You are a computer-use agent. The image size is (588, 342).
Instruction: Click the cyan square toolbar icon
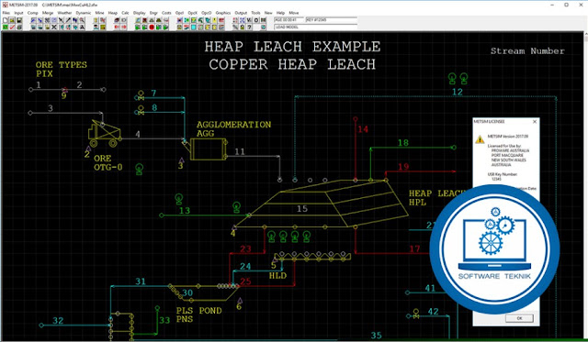(194, 28)
